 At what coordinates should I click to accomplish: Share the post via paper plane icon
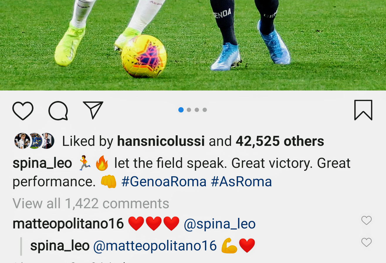click(x=93, y=110)
